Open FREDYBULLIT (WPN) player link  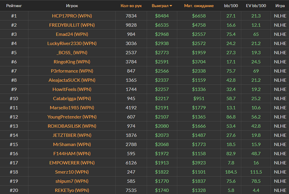click(x=72, y=25)
